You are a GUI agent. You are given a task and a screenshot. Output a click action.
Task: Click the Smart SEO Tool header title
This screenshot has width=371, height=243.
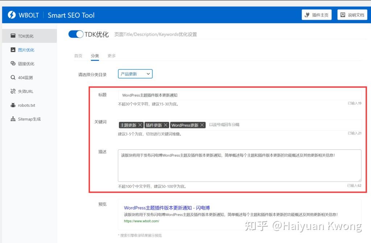(71, 15)
